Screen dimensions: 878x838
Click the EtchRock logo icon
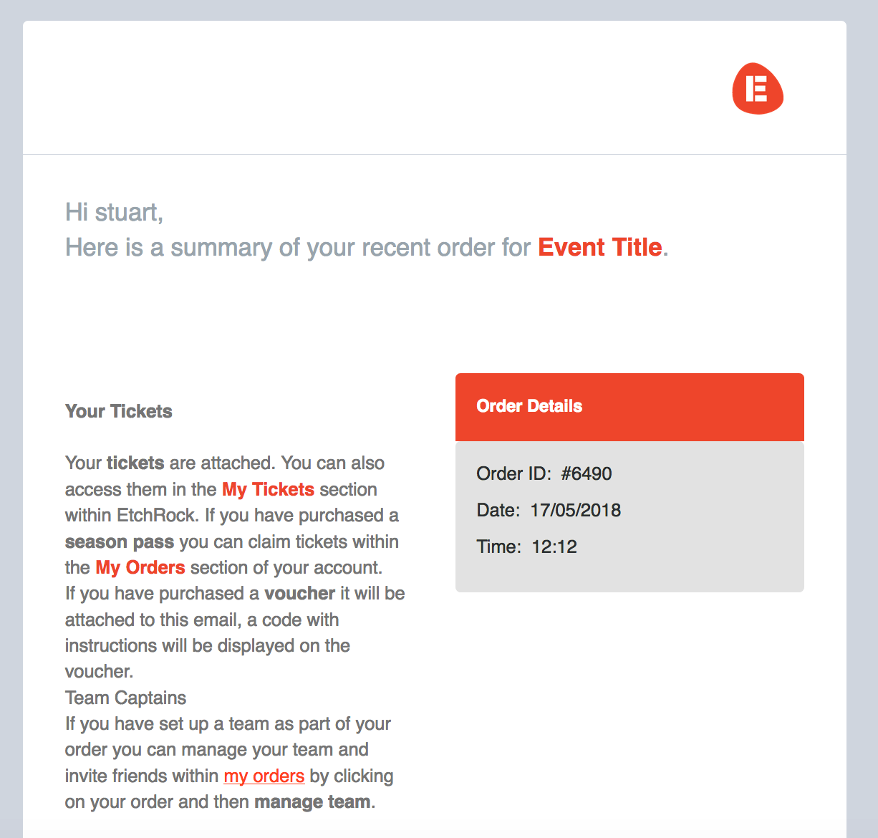point(758,89)
